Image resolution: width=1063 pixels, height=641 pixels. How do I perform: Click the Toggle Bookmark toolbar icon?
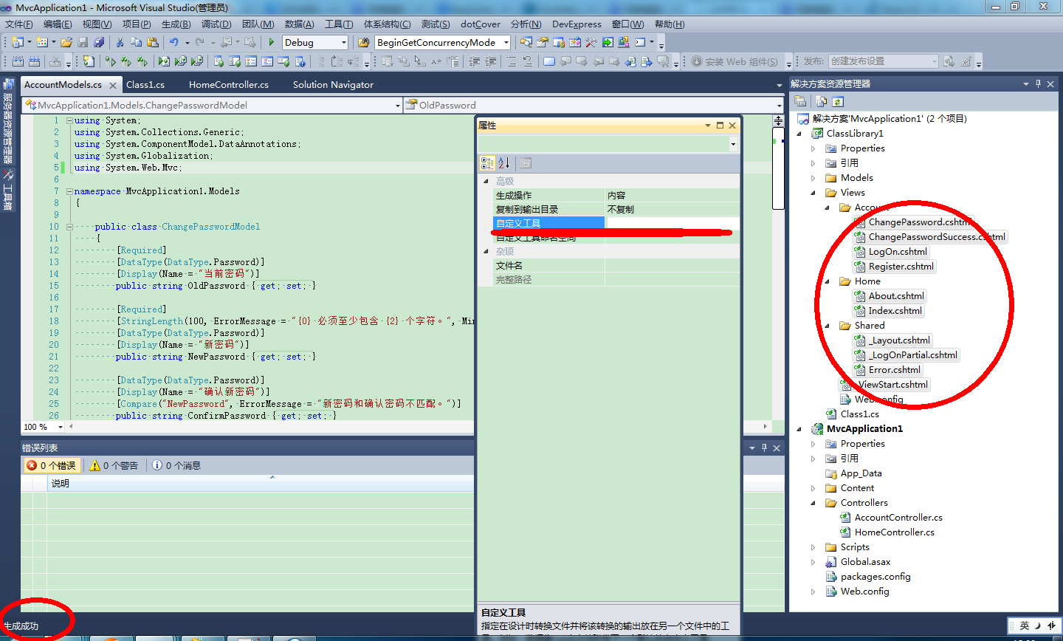(x=548, y=61)
